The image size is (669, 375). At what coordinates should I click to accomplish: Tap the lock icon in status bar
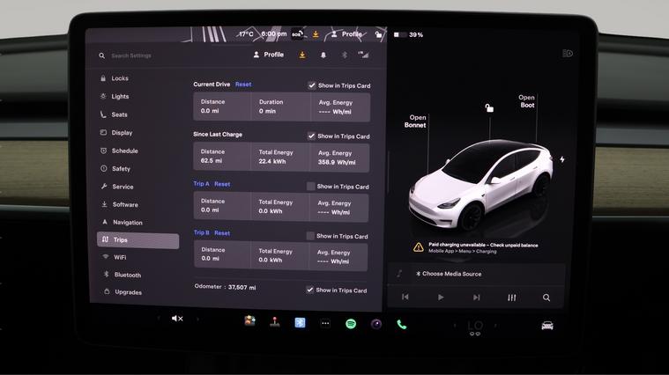click(378, 34)
